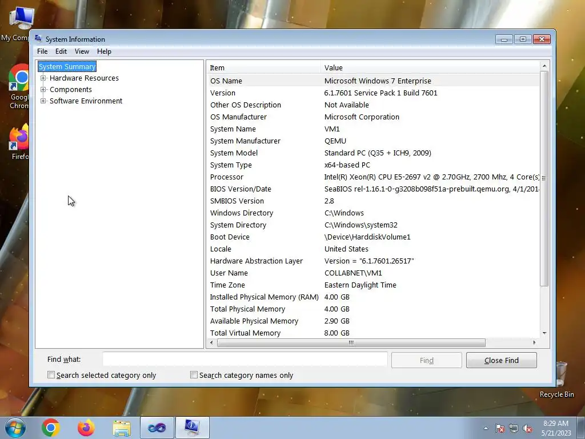Select the Installed Physical Memory (RAM) row
The image size is (585, 439).
[373, 297]
